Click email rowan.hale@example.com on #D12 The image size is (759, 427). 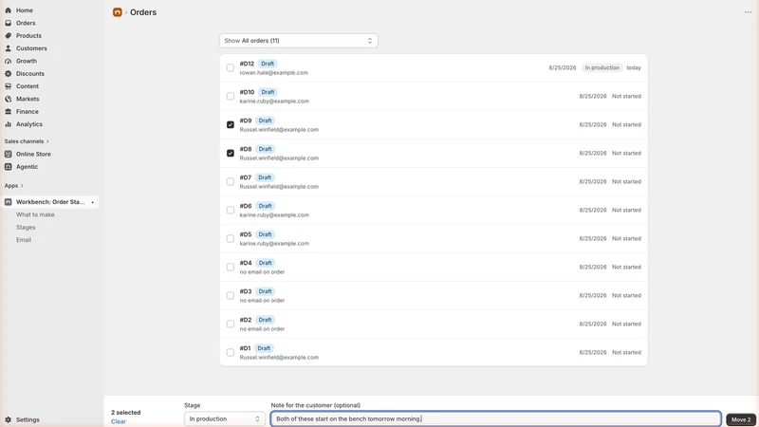pyautogui.click(x=273, y=73)
